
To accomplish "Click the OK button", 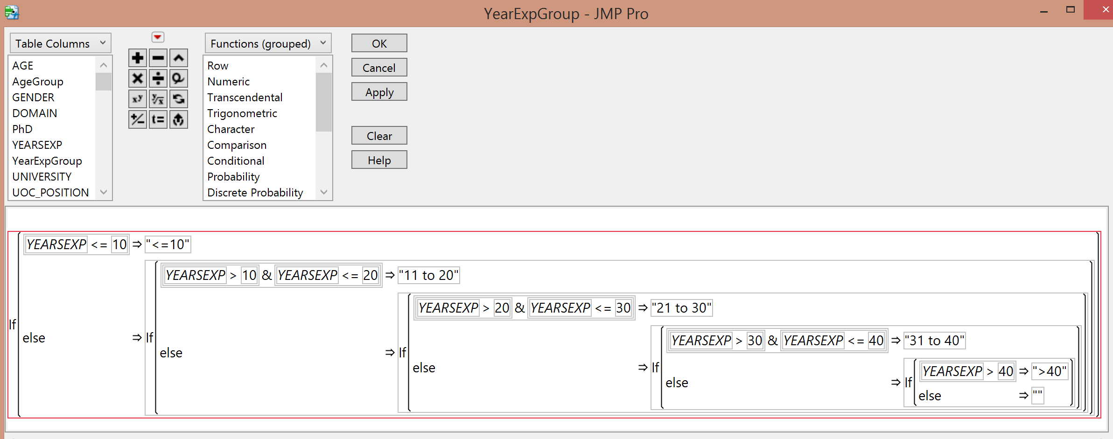I will click(379, 43).
